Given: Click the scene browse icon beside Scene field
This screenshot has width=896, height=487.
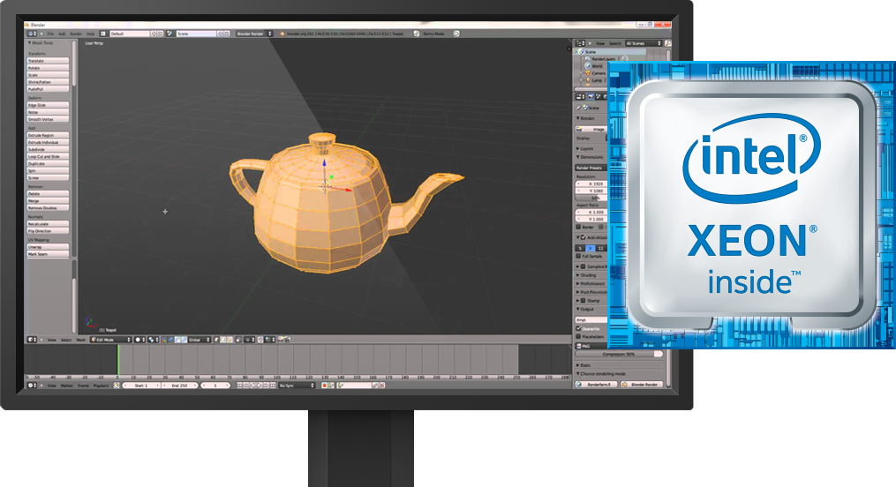Looking at the screenshot, I should click(x=169, y=34).
